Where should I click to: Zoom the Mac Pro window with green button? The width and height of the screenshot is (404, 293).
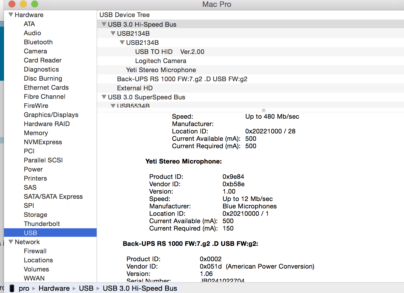click(x=35, y=4)
